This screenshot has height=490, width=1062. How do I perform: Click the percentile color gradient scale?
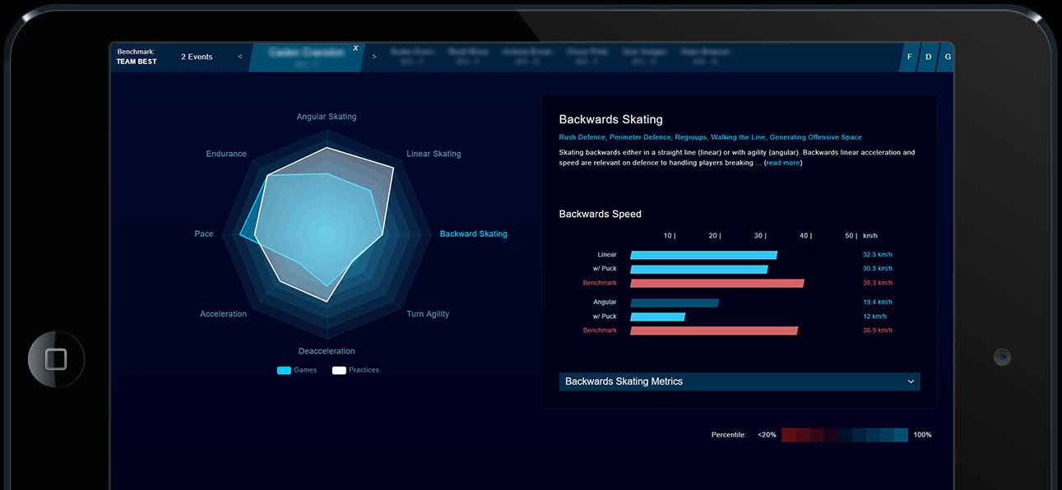(846, 434)
